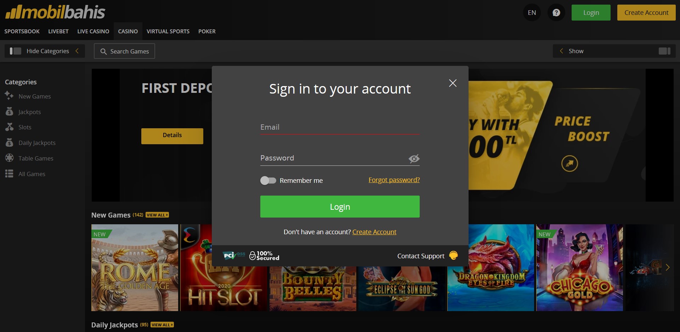Image resolution: width=680 pixels, height=332 pixels.
Task: Expand the right panel with the Show chevron
Action: (x=561, y=51)
